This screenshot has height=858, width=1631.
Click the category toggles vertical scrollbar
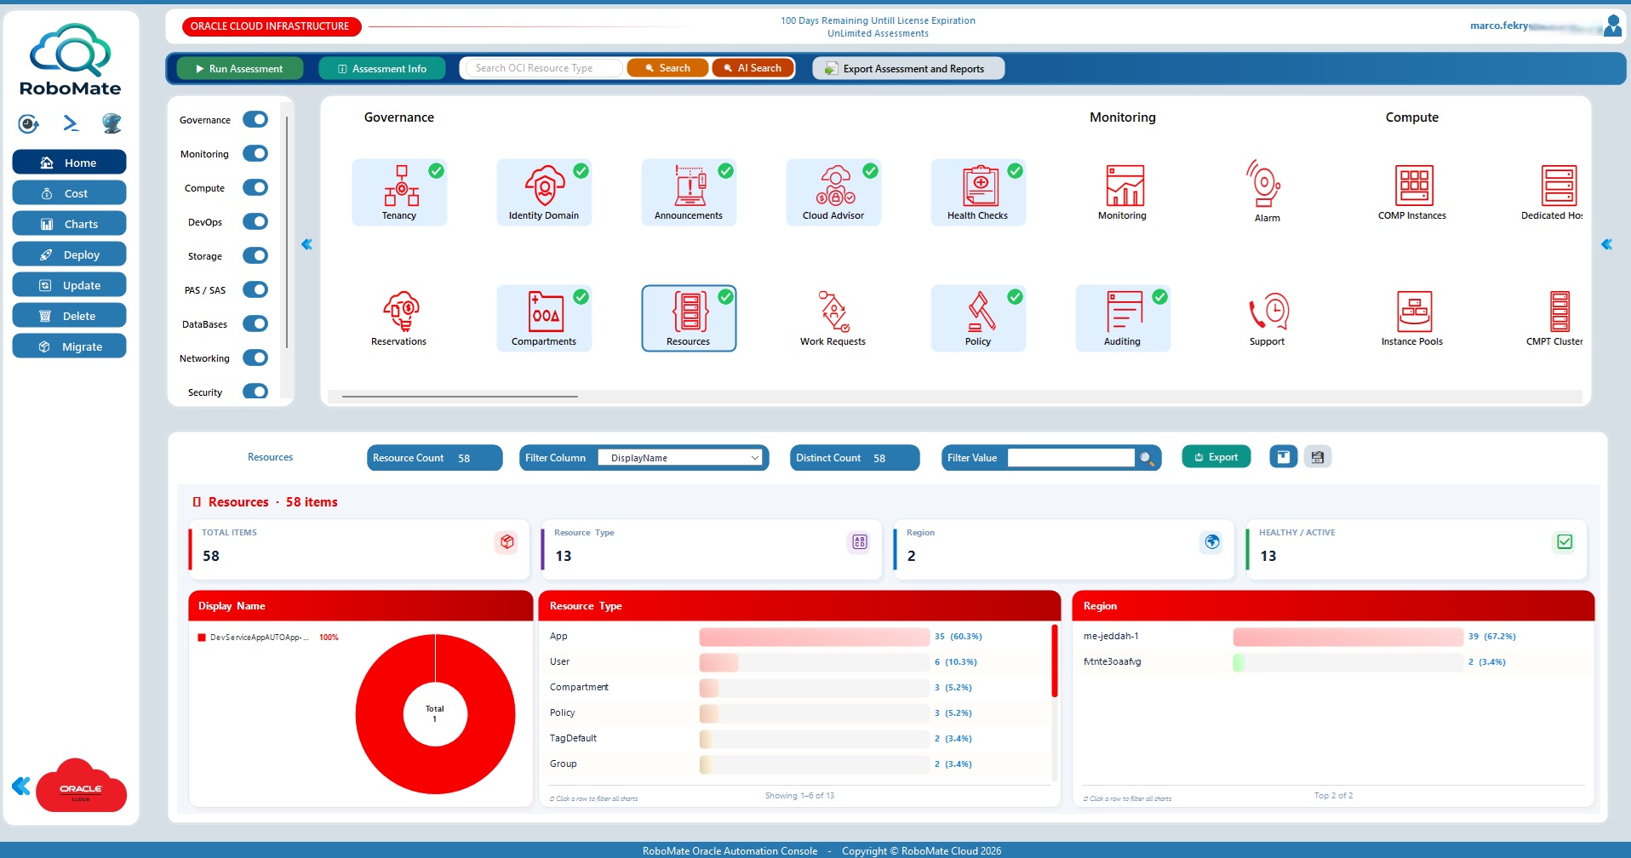(x=287, y=232)
